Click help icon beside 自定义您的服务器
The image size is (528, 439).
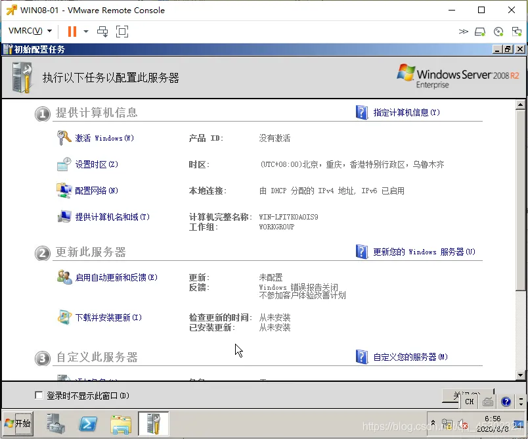click(x=362, y=357)
